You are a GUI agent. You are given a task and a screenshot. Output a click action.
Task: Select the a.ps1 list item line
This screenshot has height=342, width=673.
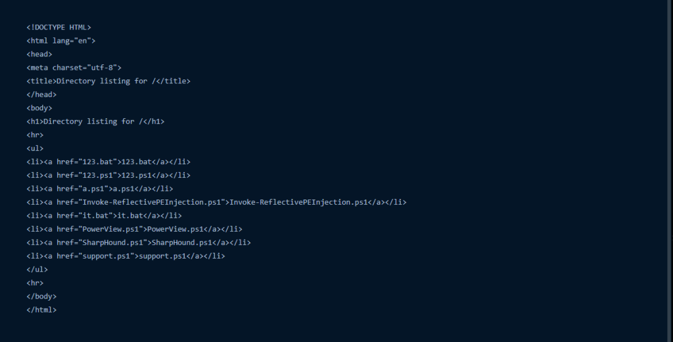100,188
